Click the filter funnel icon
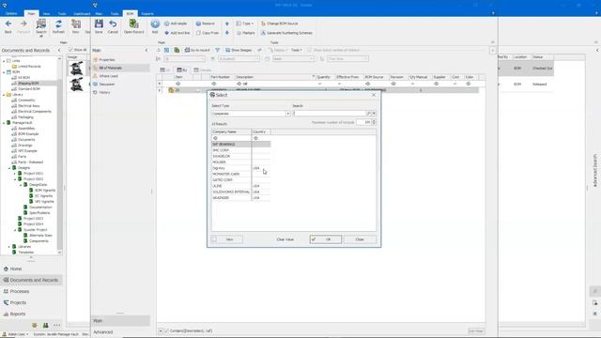This screenshot has height=338, width=601. [217, 50]
